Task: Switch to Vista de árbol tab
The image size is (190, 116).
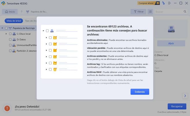Action: [x=14, y=21]
